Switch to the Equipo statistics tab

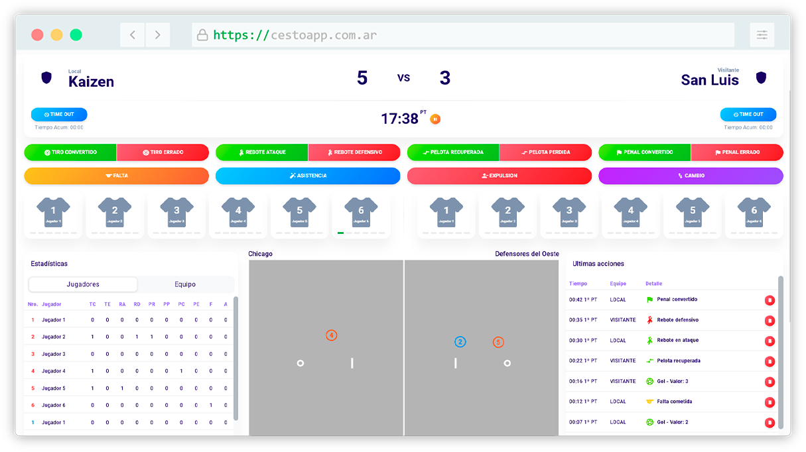click(185, 284)
